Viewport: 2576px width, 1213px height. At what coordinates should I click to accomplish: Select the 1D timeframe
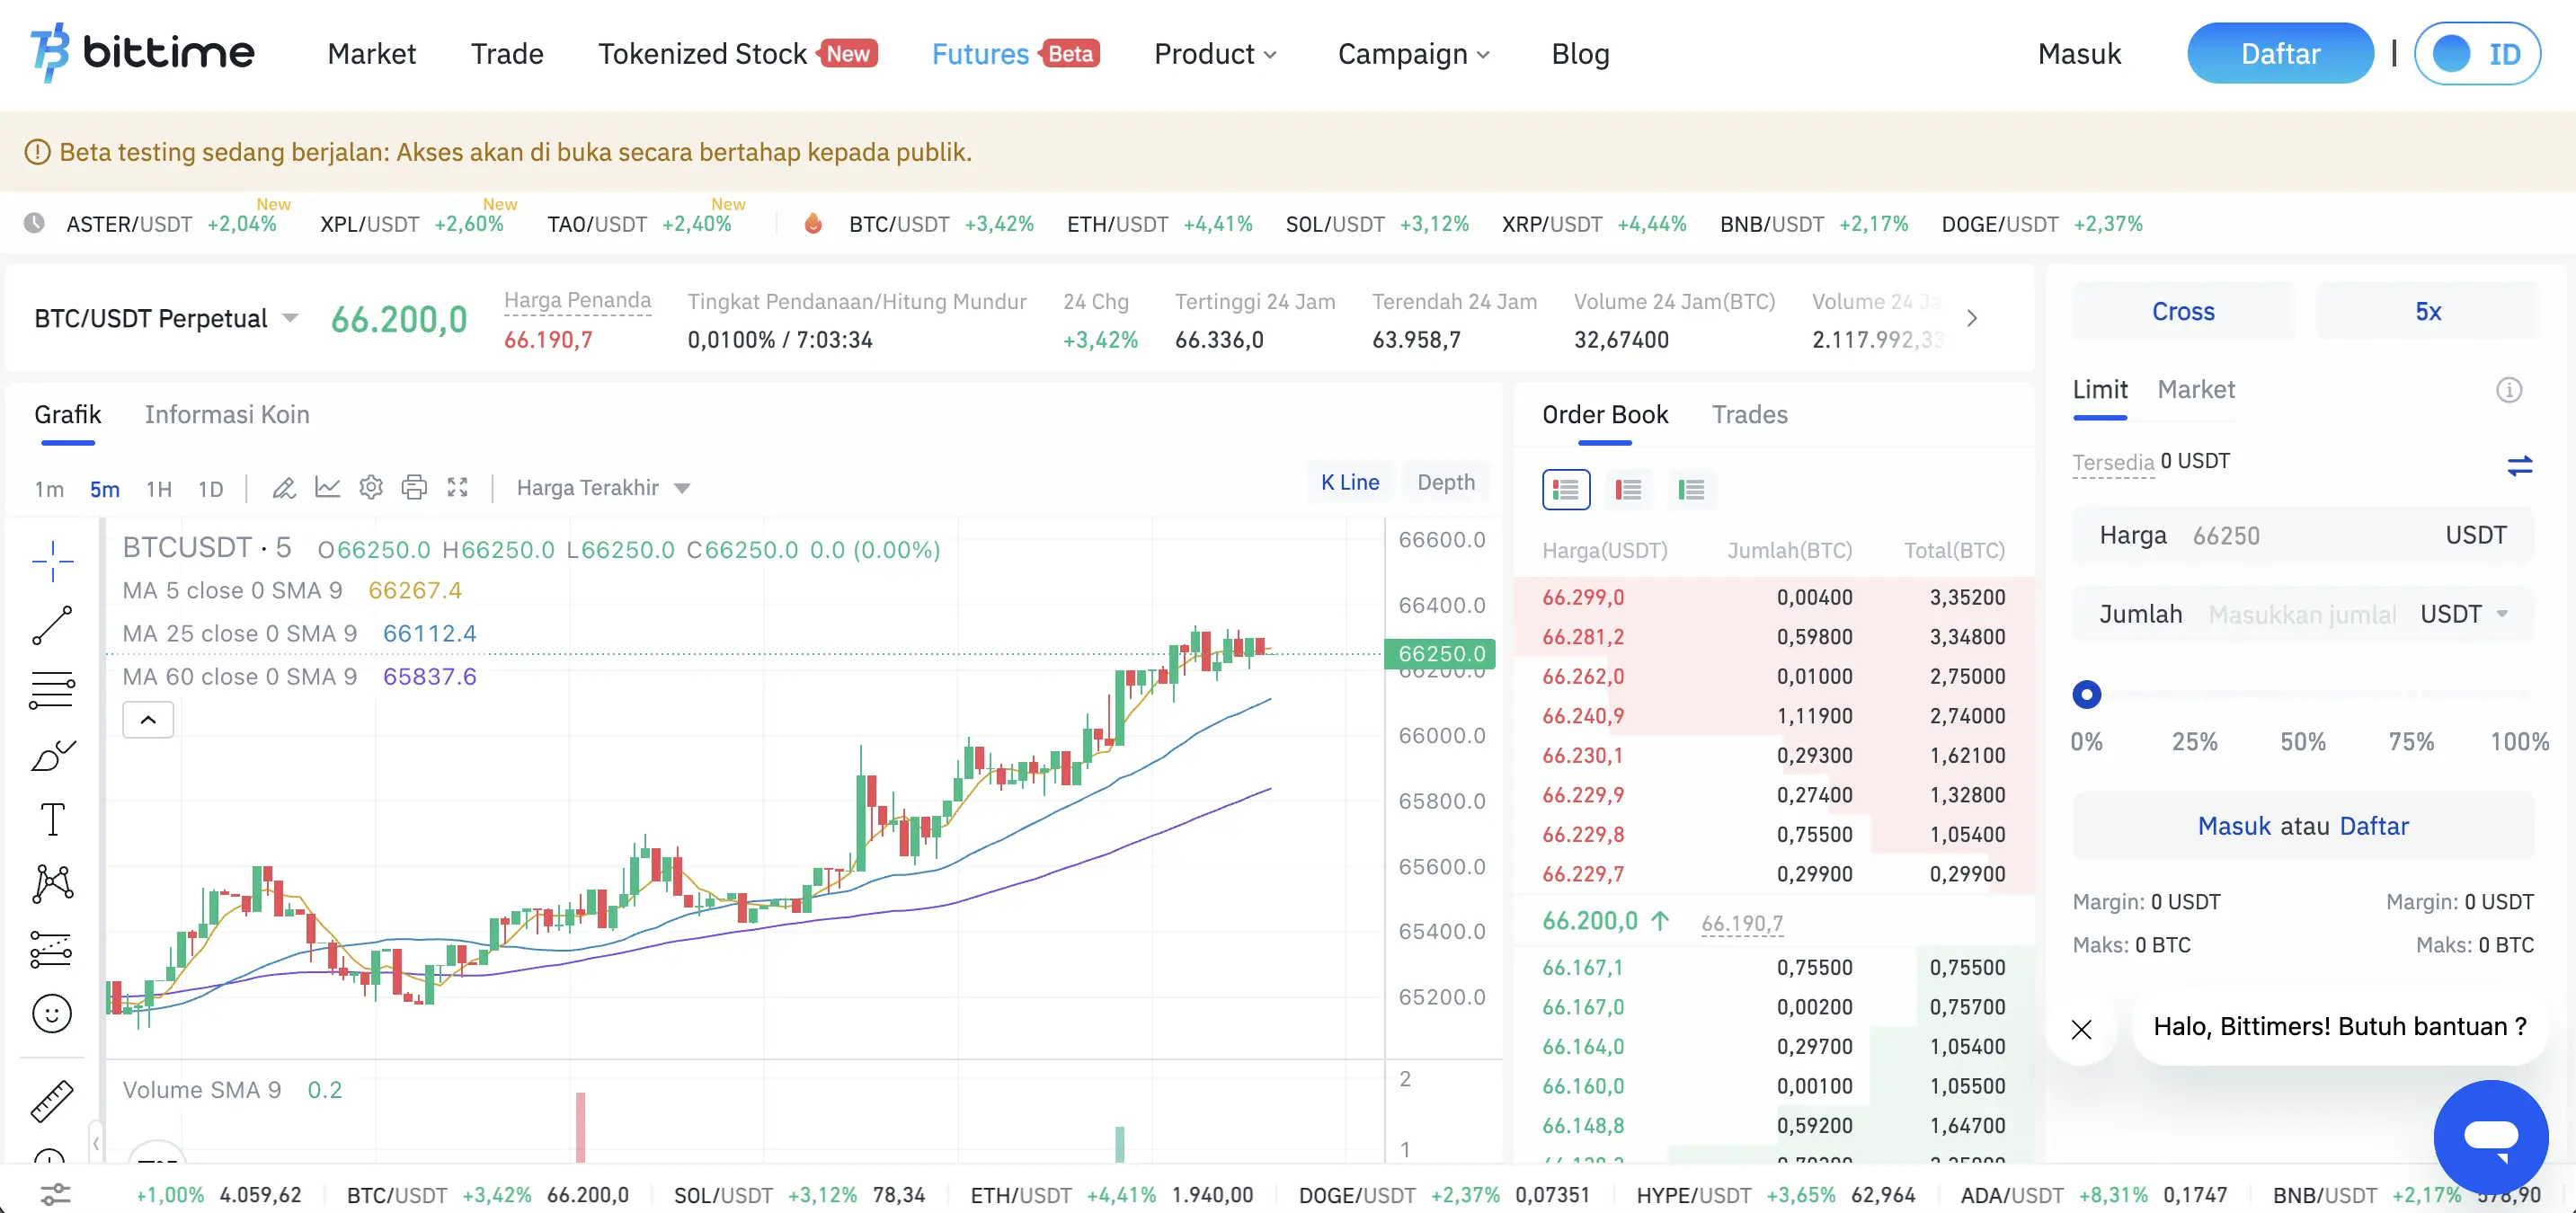[x=210, y=489]
